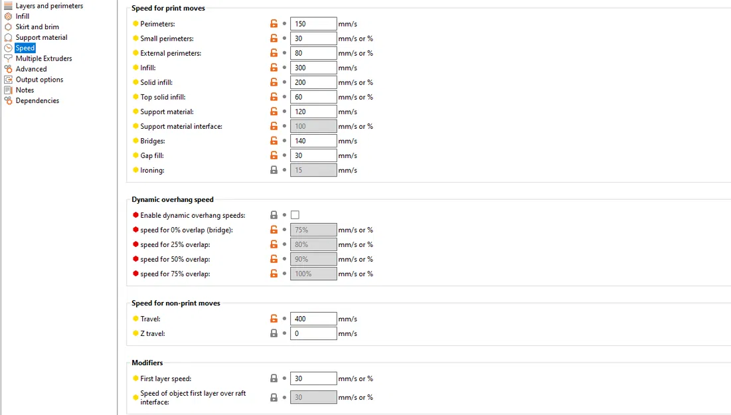Enable the dynamic overhang speeds checkbox
Screen dimensions: 731x415
(x=295, y=215)
